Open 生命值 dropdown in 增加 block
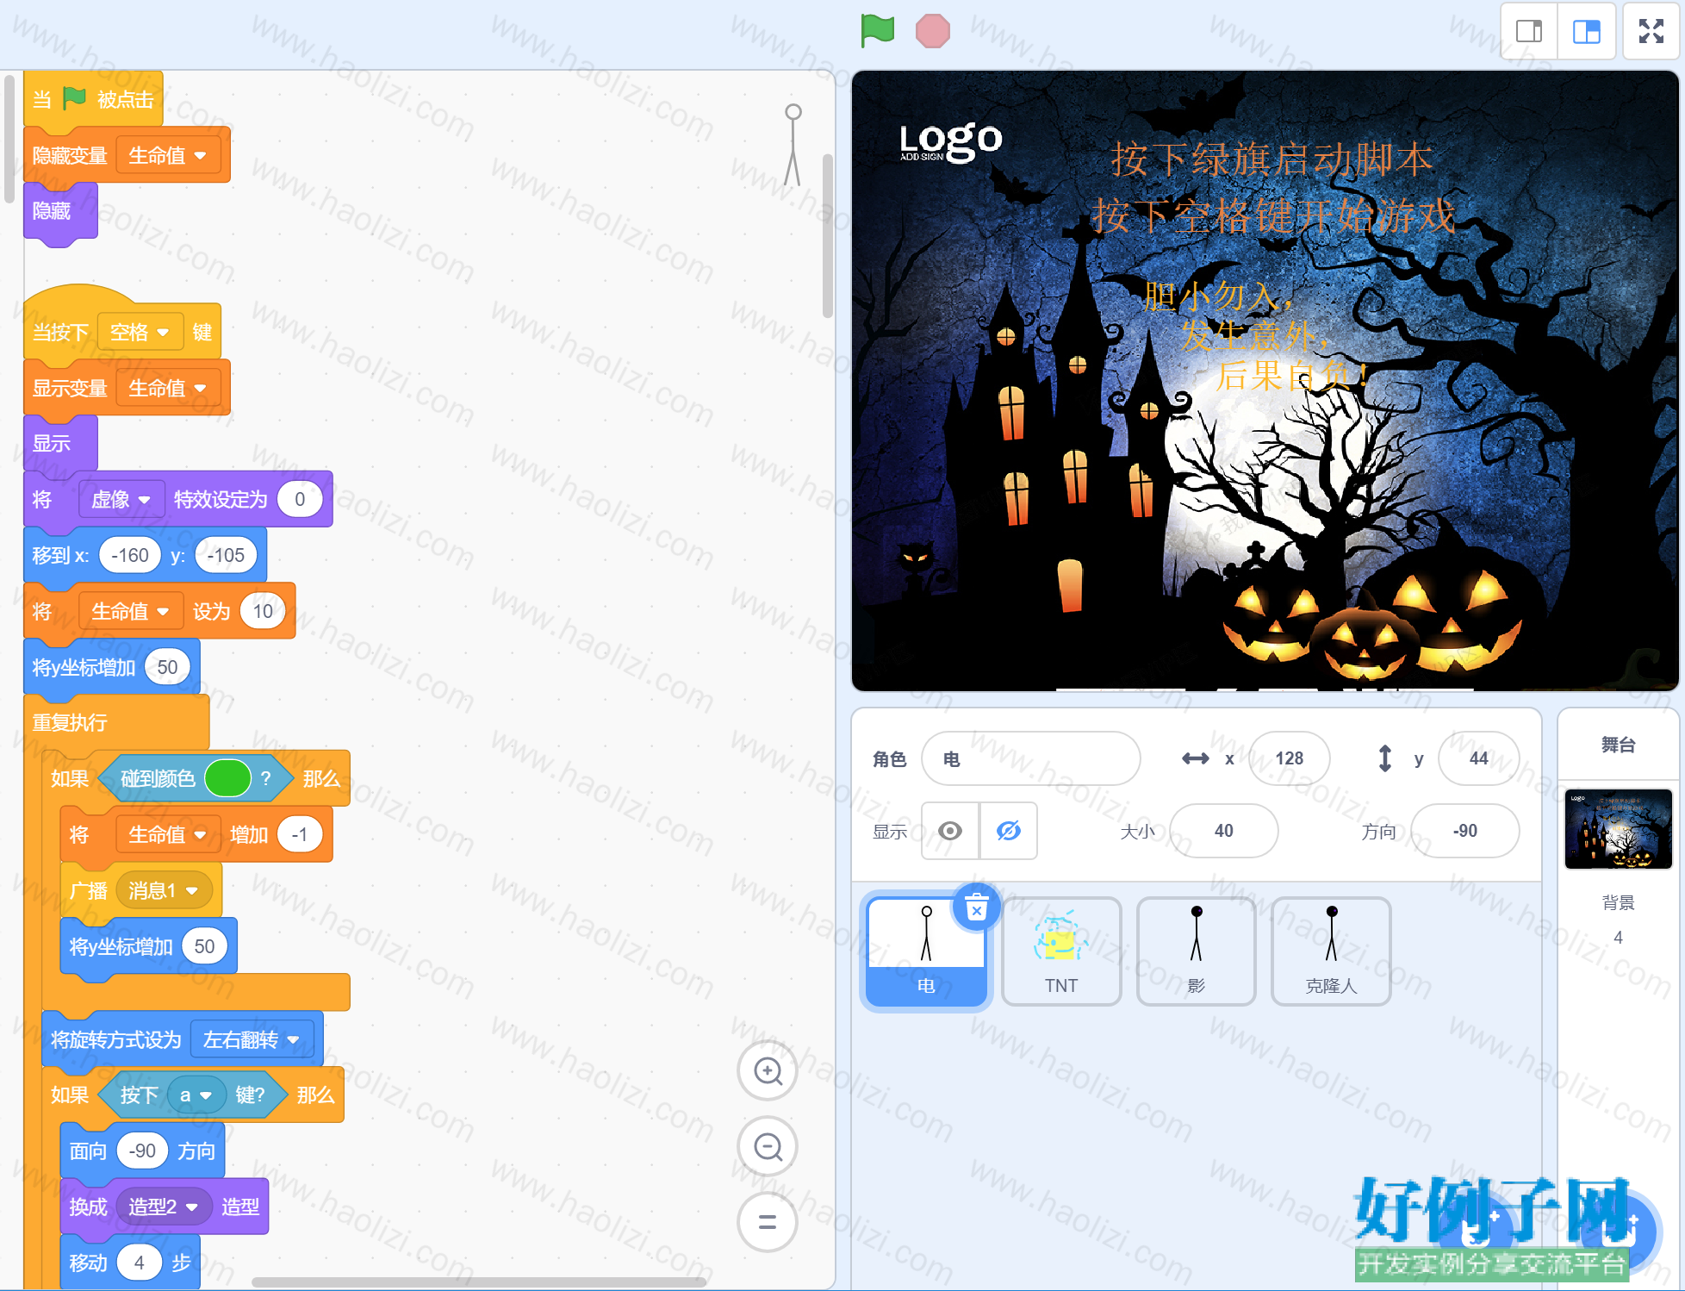Viewport: 1685px width, 1291px height. point(168,835)
